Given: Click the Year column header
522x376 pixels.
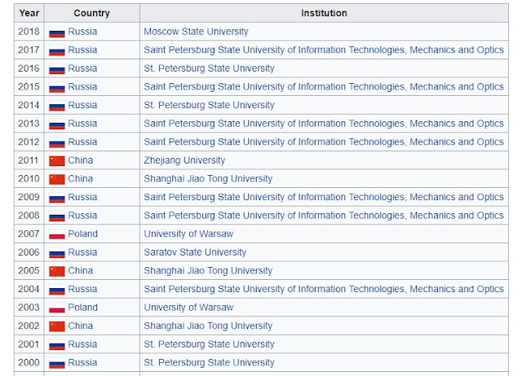Looking at the screenshot, I should click(x=29, y=13).
